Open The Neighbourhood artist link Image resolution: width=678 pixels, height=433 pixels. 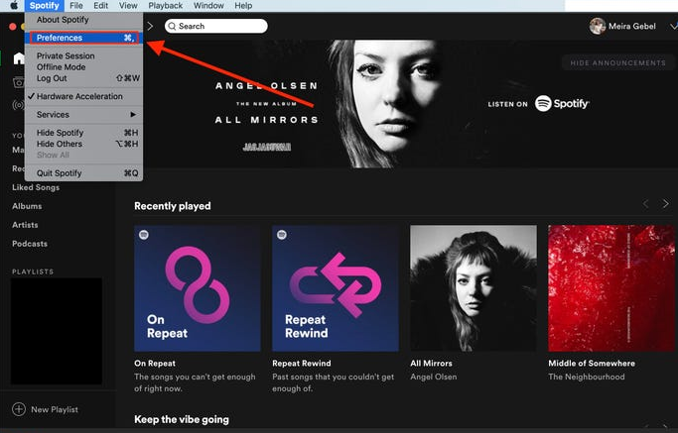[587, 377]
